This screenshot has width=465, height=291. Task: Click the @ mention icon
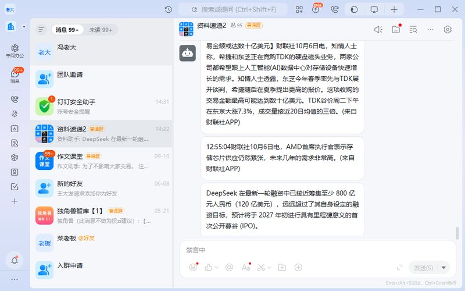point(229,267)
